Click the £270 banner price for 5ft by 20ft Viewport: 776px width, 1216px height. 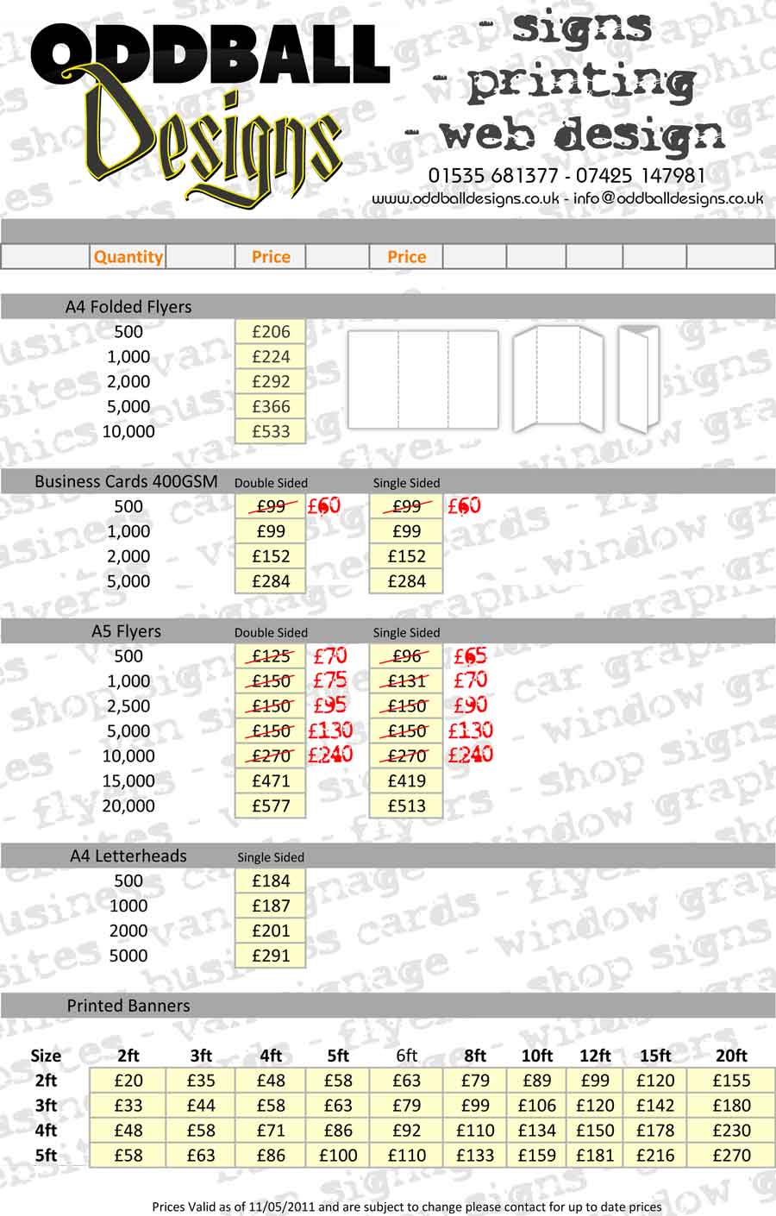point(731,1156)
